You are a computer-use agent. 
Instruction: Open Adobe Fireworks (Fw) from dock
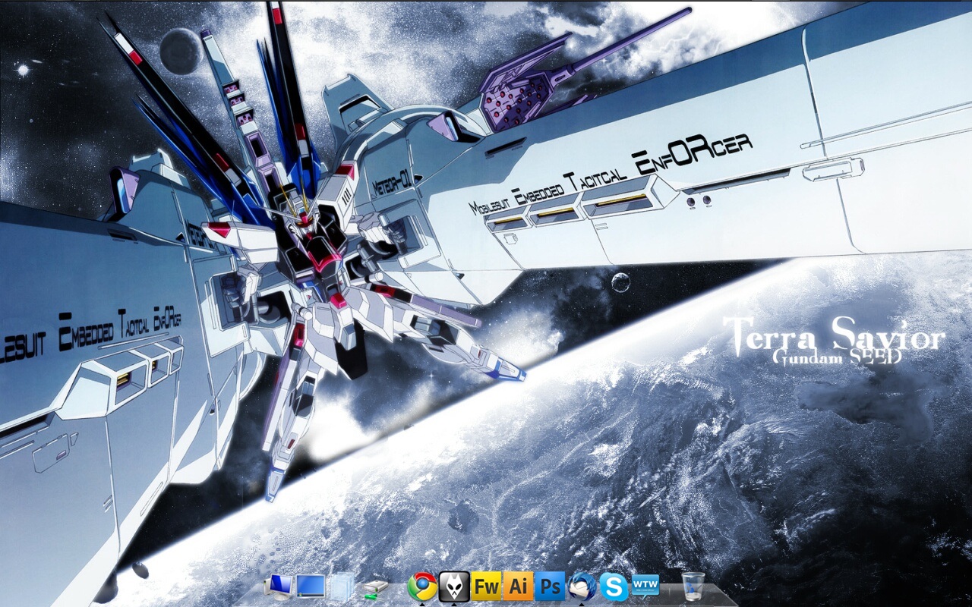486,587
